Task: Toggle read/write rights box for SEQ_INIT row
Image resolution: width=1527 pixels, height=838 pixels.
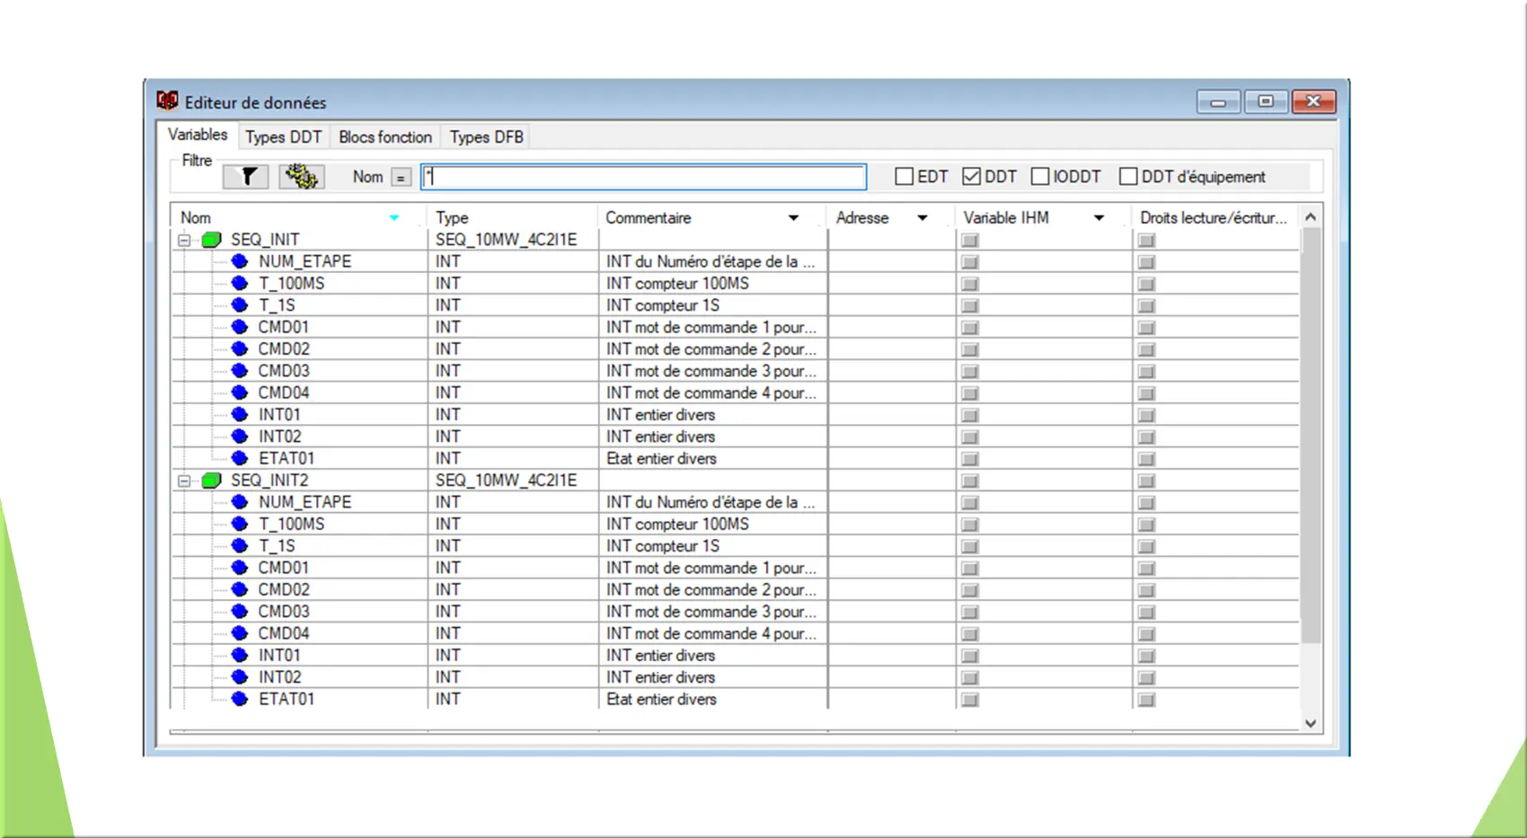Action: 1146,241
